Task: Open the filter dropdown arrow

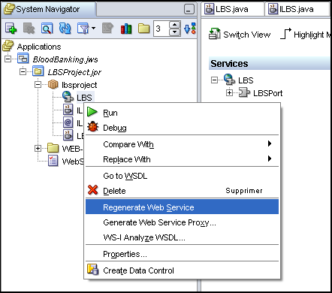Action: pos(93,29)
